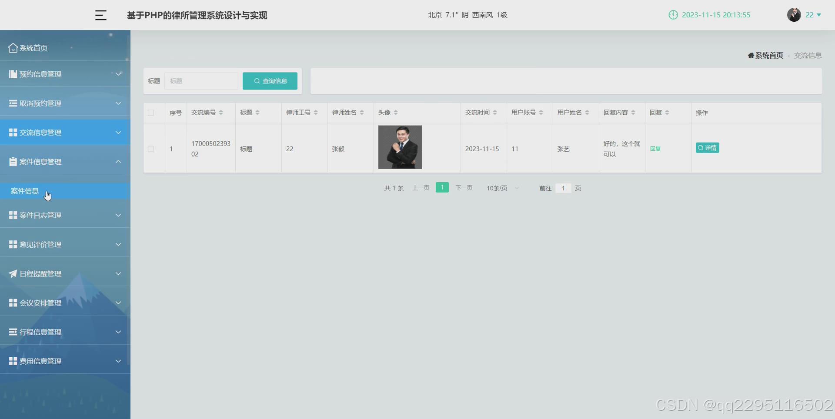835x419 pixels.
Task: Check the checkbox for the first table row
Action: tap(151, 149)
